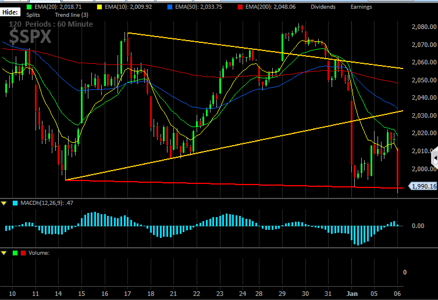Click the 31 date label on time axis

tap(328, 294)
